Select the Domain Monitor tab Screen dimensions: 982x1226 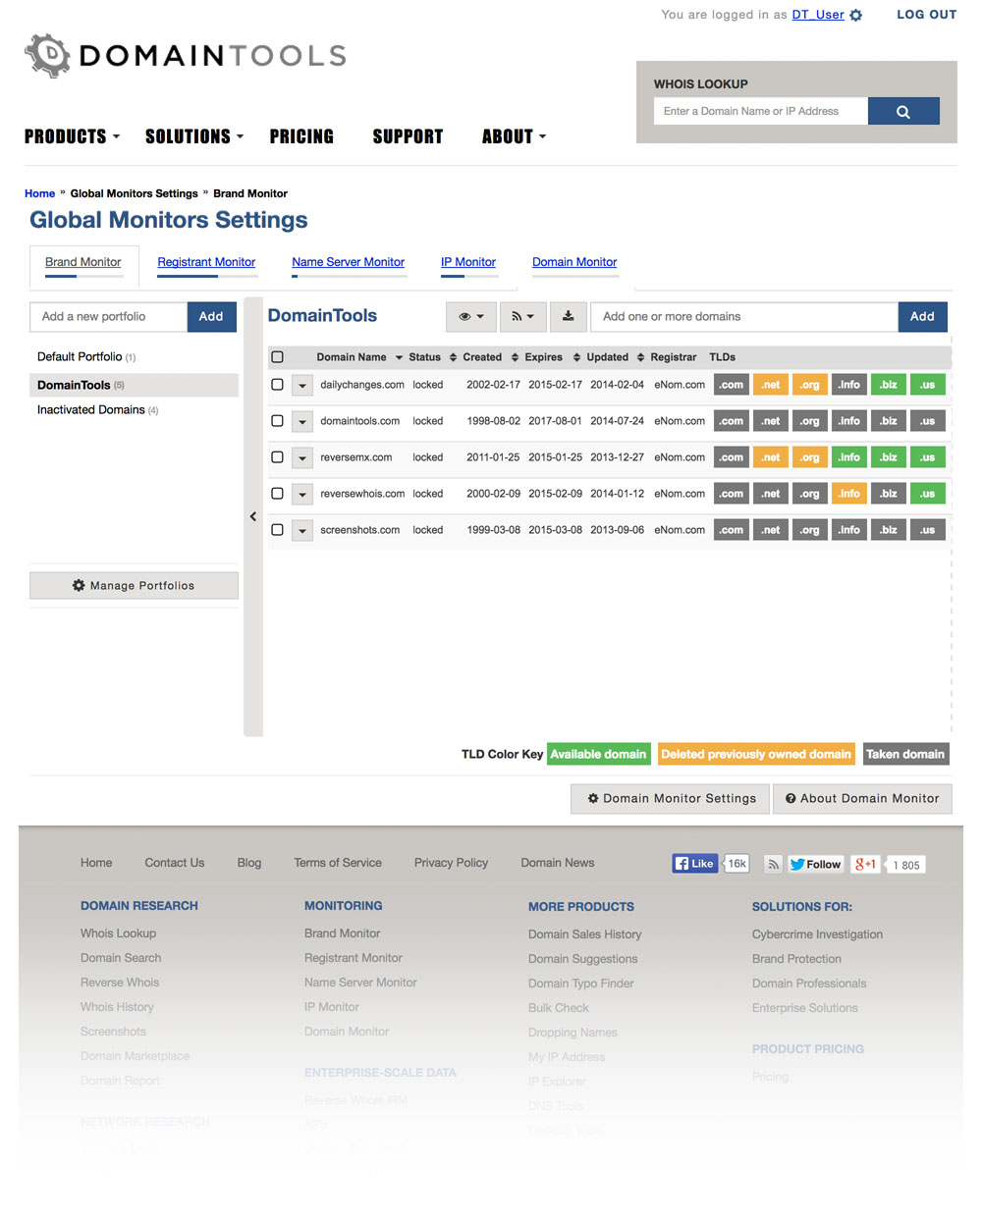coord(574,262)
